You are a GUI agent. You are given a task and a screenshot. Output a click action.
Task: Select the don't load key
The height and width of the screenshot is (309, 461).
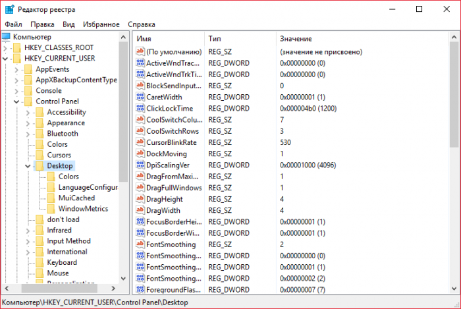tap(63, 219)
